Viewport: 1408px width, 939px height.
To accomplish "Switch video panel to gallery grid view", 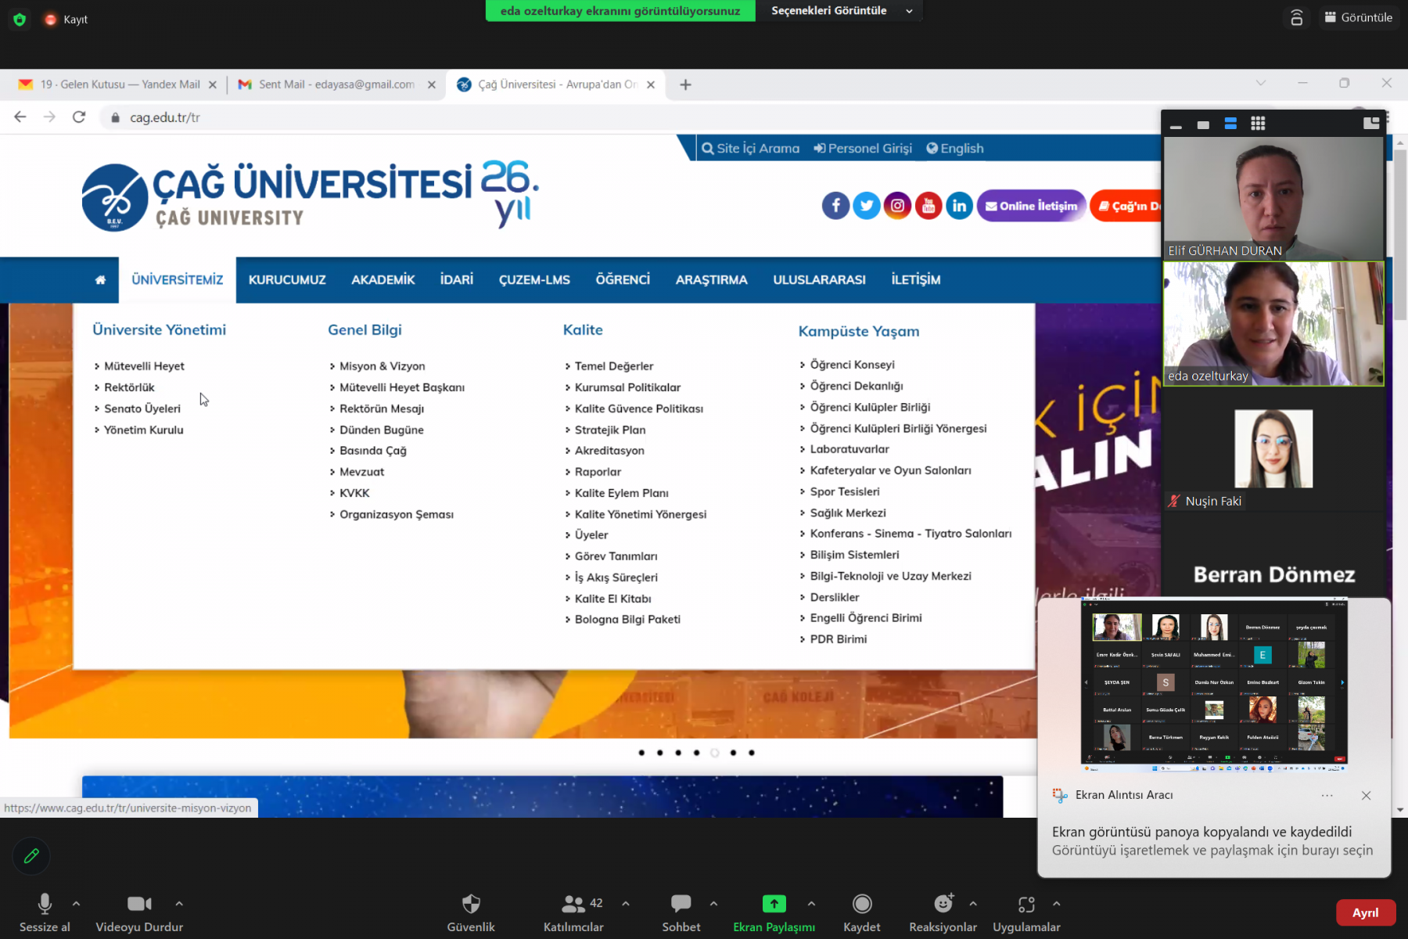I will pyautogui.click(x=1258, y=124).
